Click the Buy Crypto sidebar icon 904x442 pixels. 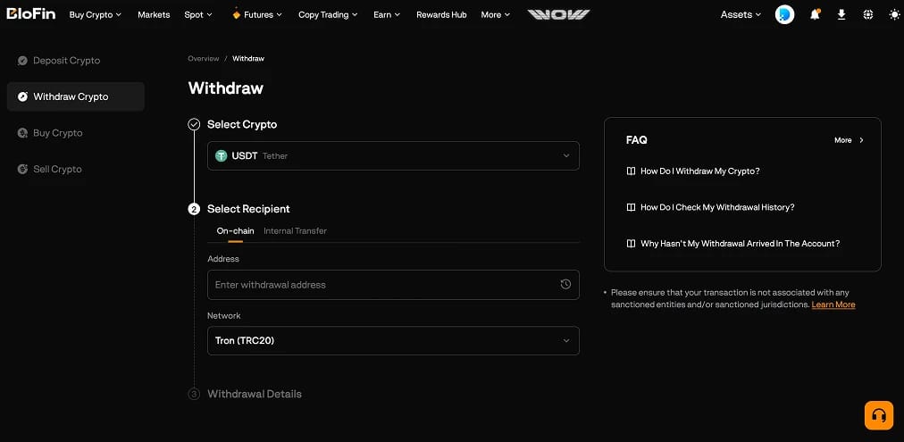pos(22,132)
